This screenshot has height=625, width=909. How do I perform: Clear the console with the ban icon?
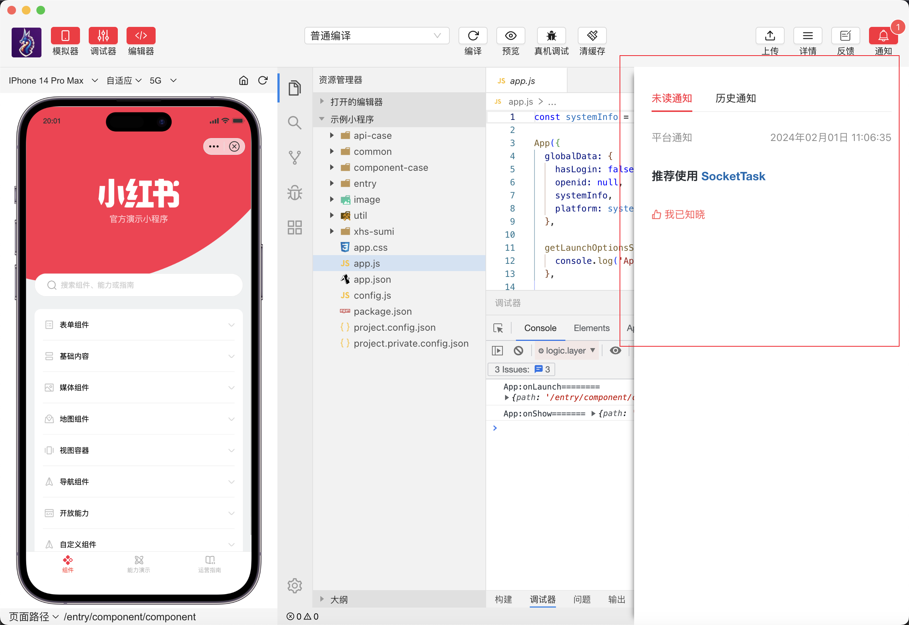[518, 351]
